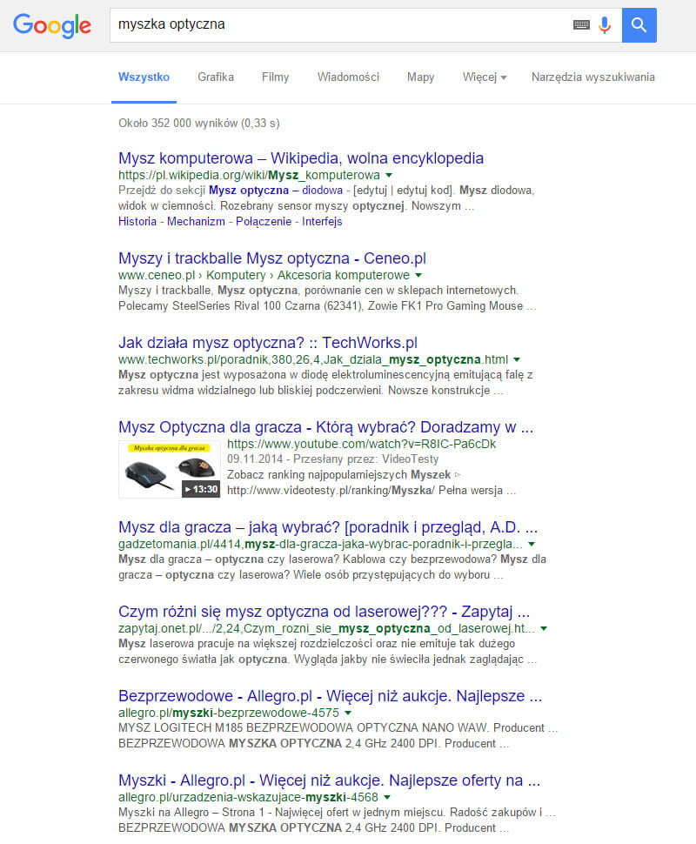Expand the arrow beside the Wikipedia URL
The image size is (696, 844).
point(389,176)
